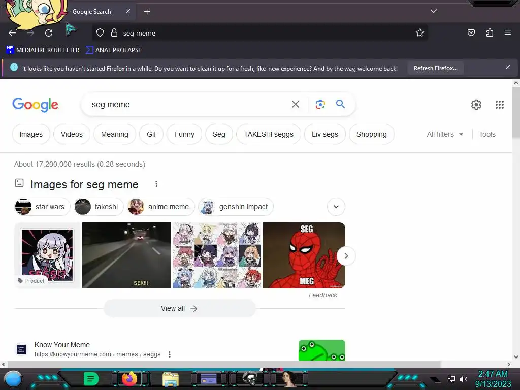The height and width of the screenshot is (390, 520).
Task: Click the Refresh Firefox... button
Action: pos(435,69)
